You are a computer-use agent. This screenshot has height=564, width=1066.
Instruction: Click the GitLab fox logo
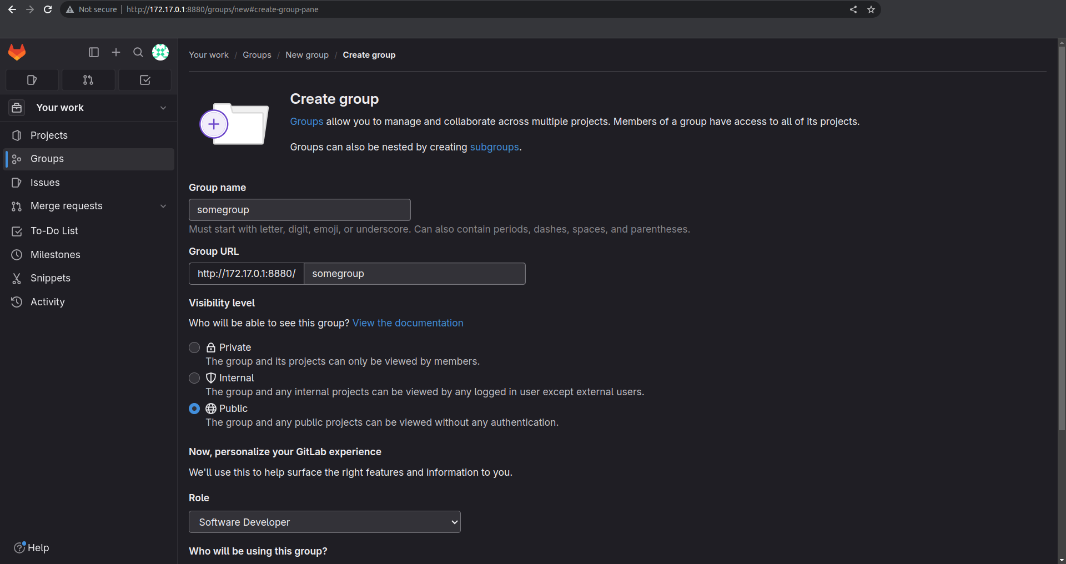point(17,52)
